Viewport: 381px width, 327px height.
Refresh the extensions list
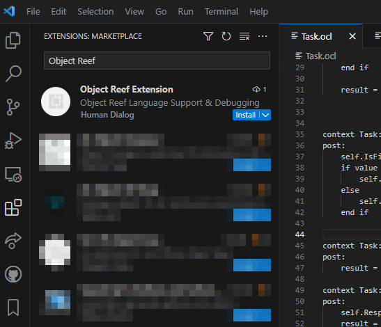click(226, 36)
